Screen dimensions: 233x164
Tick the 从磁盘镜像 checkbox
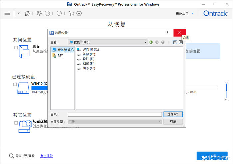(x=16, y=123)
